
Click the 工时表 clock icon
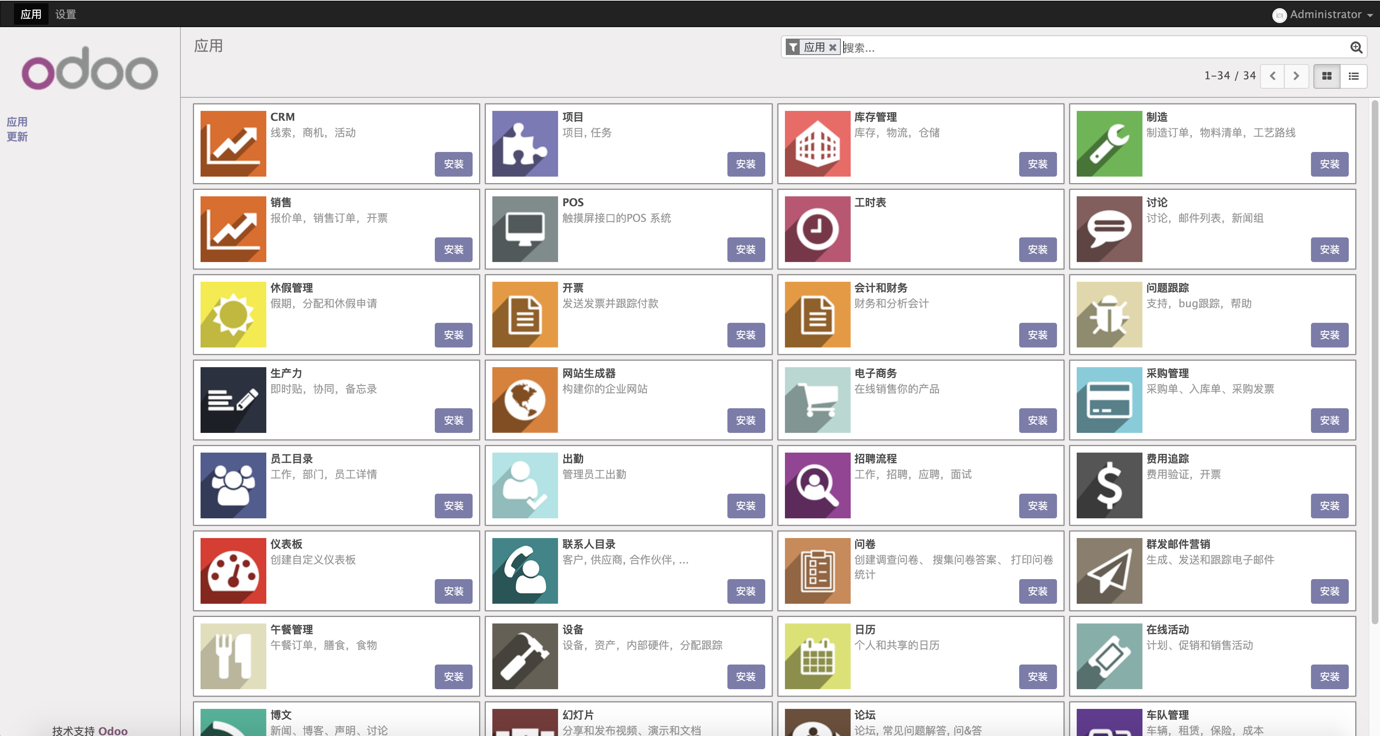[x=817, y=229]
